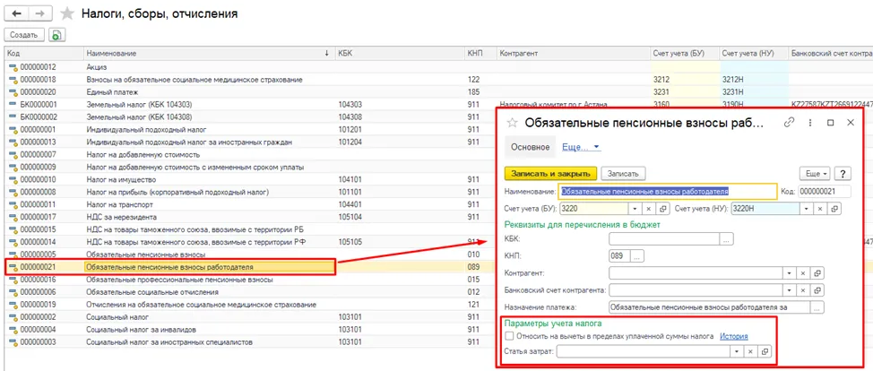
Task: Go forward with the right arrow button
Action: (40, 14)
